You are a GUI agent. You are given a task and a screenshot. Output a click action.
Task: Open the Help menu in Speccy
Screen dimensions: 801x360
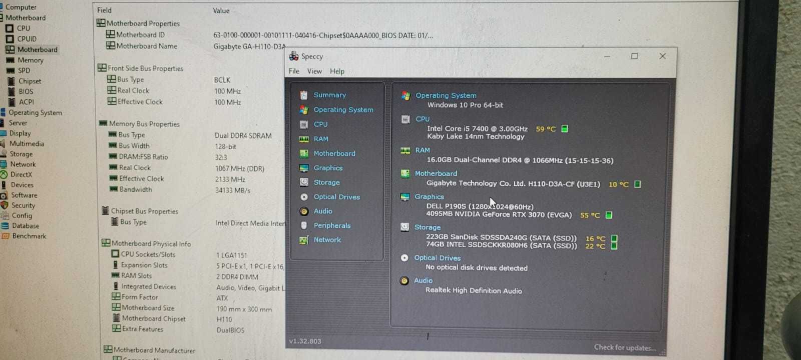[x=337, y=71]
